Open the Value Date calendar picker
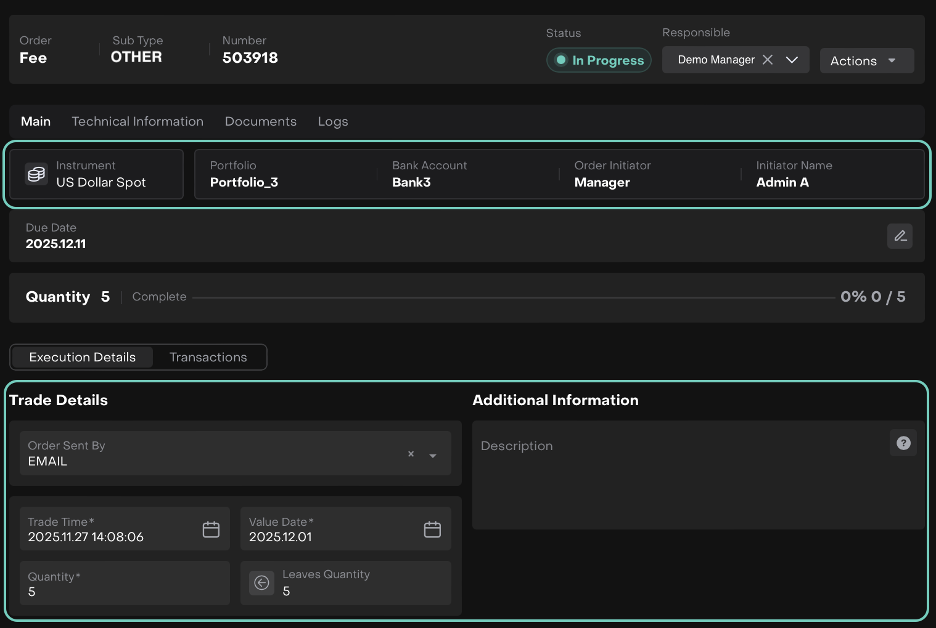The width and height of the screenshot is (936, 628). click(x=432, y=529)
